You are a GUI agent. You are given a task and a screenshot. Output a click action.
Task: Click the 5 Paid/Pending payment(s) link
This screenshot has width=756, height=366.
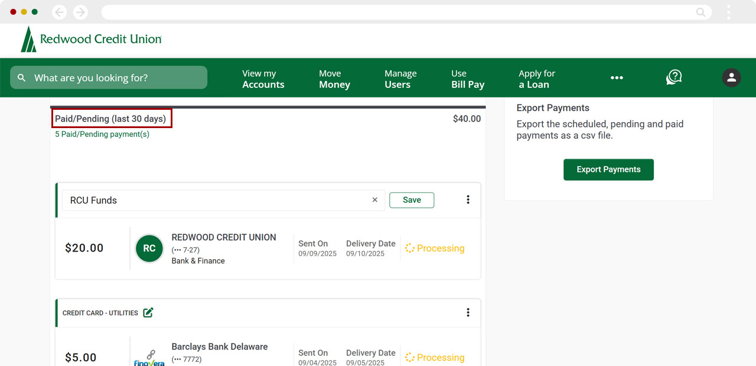(x=102, y=135)
